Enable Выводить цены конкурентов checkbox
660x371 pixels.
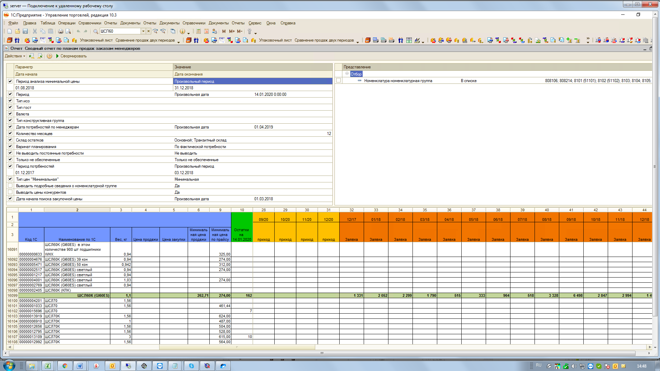(10, 192)
